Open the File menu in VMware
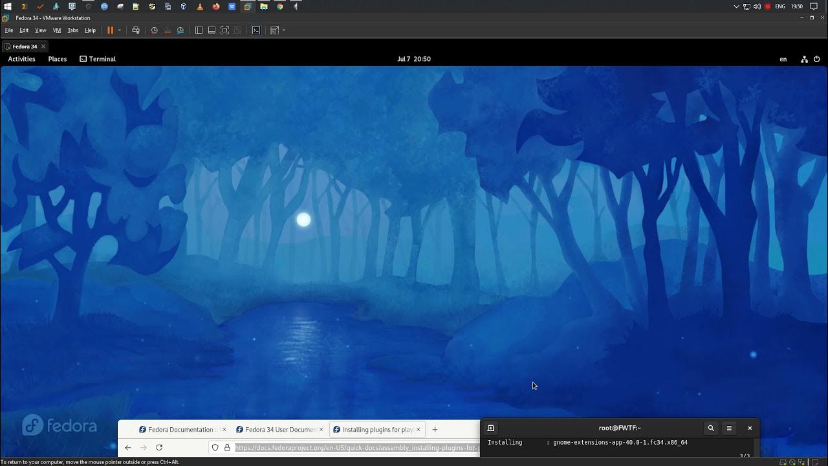Image resolution: width=828 pixels, height=466 pixels. [x=9, y=30]
